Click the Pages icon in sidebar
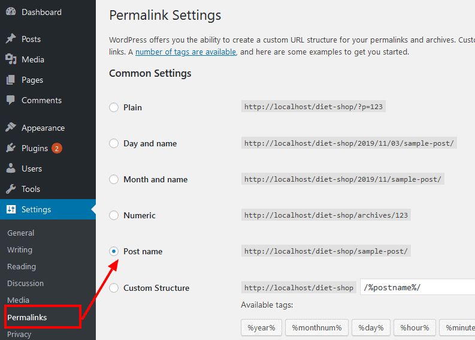The image size is (475, 340). coord(11,80)
